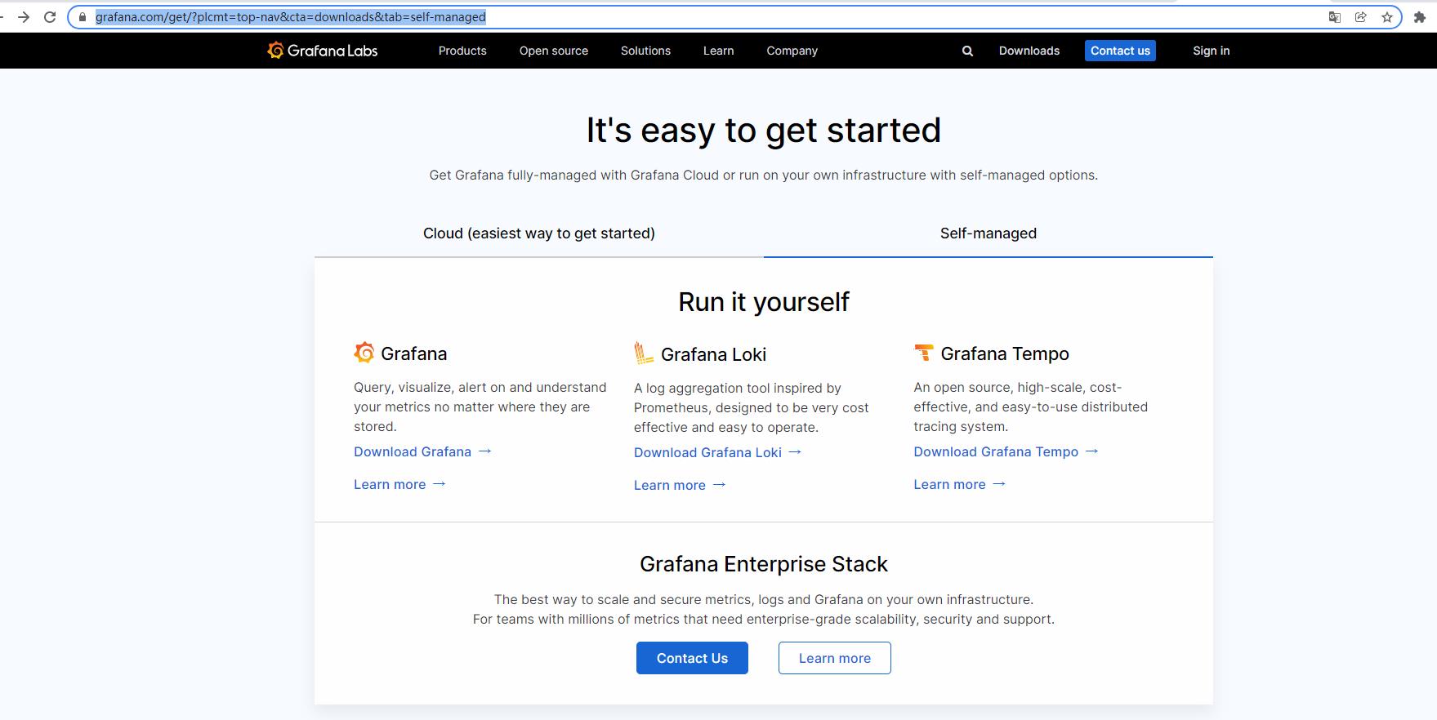Open the Learn menu
Image resolution: width=1437 pixels, height=720 pixels.
coord(718,51)
